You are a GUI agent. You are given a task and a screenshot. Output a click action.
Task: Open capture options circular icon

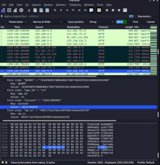pos(21,10)
